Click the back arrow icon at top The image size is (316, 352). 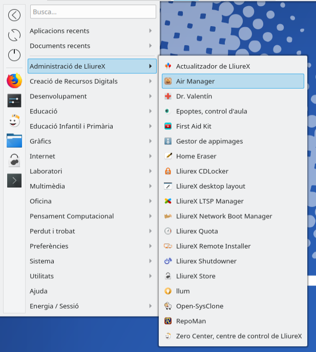14,15
